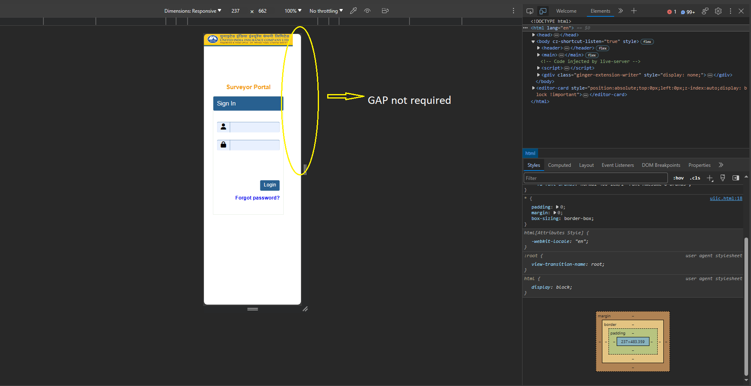Image resolution: width=751 pixels, height=386 pixels.
Task: Open DevTools settings gear
Action: point(718,11)
